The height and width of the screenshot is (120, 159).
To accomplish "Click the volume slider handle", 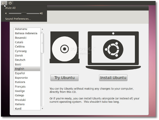I will pos(24,13).
